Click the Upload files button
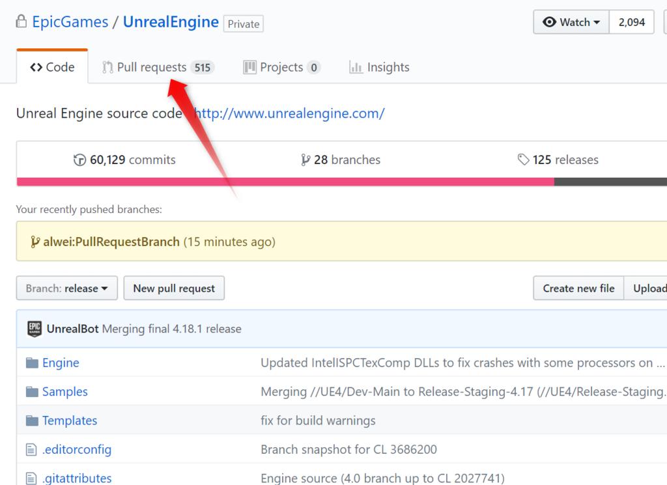 click(646, 288)
